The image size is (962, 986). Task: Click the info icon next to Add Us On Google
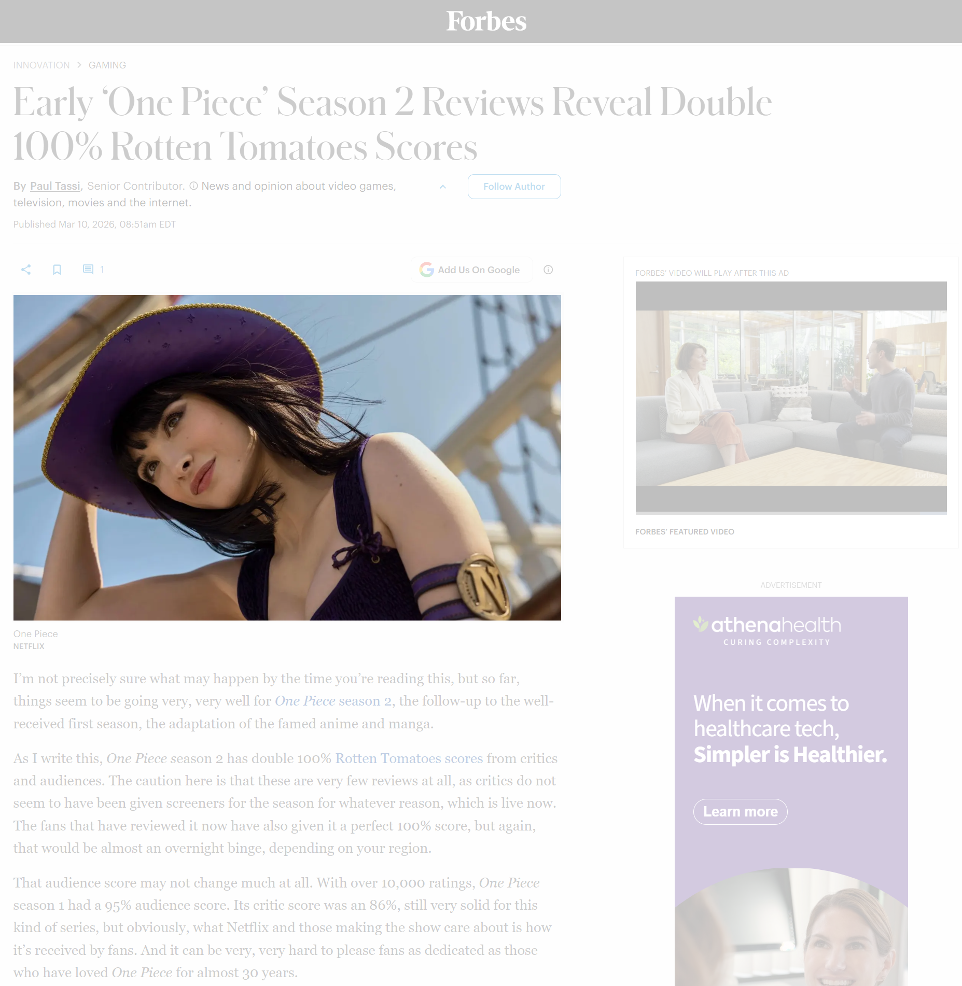point(548,270)
